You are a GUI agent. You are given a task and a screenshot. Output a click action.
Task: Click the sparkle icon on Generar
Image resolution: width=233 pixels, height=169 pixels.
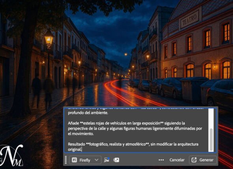(x=194, y=160)
